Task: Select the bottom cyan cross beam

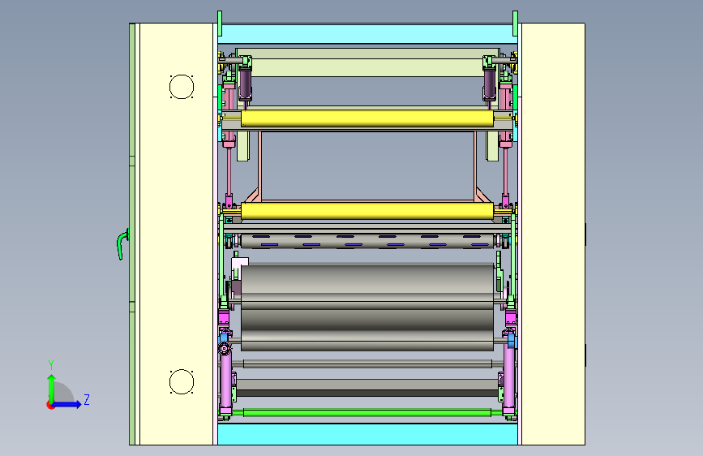Action: click(367, 434)
